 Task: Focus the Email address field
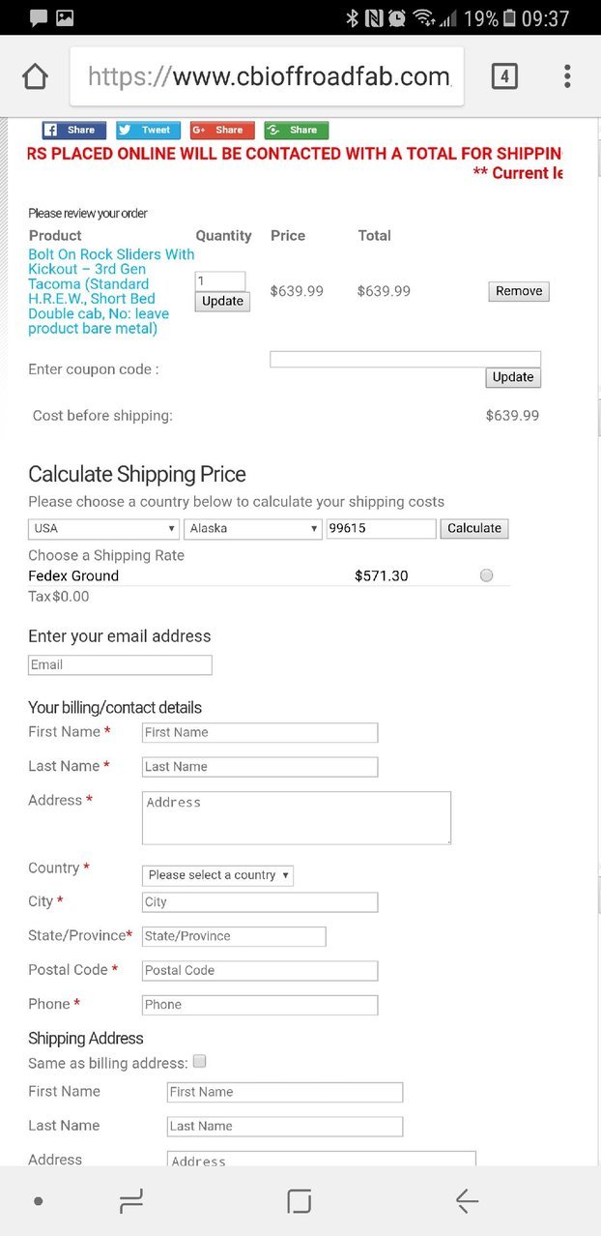(120, 664)
